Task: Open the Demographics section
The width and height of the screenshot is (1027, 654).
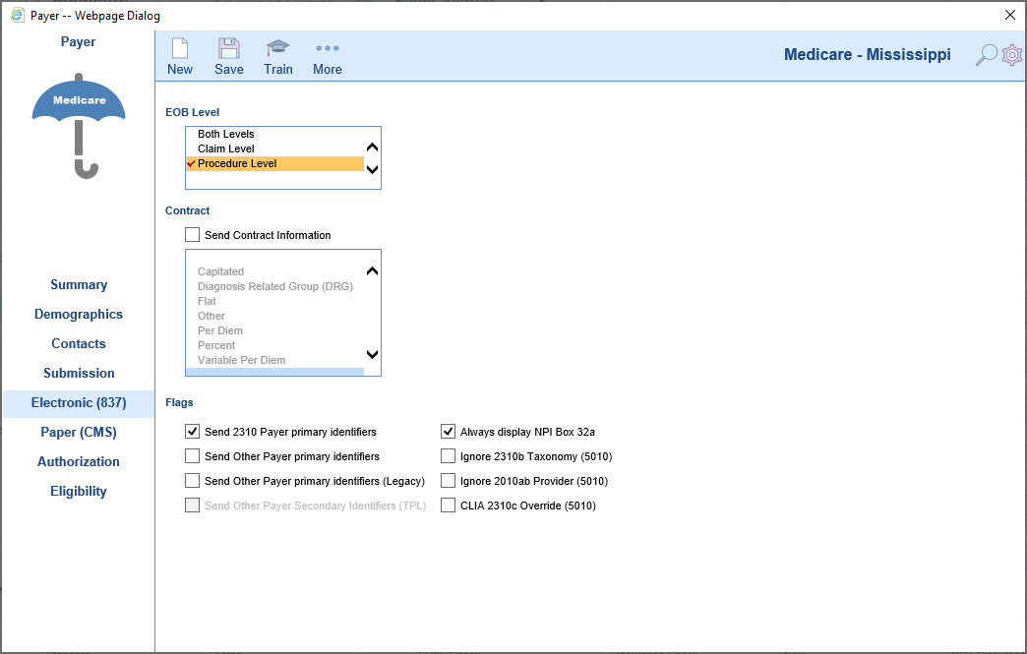Action: point(79,315)
